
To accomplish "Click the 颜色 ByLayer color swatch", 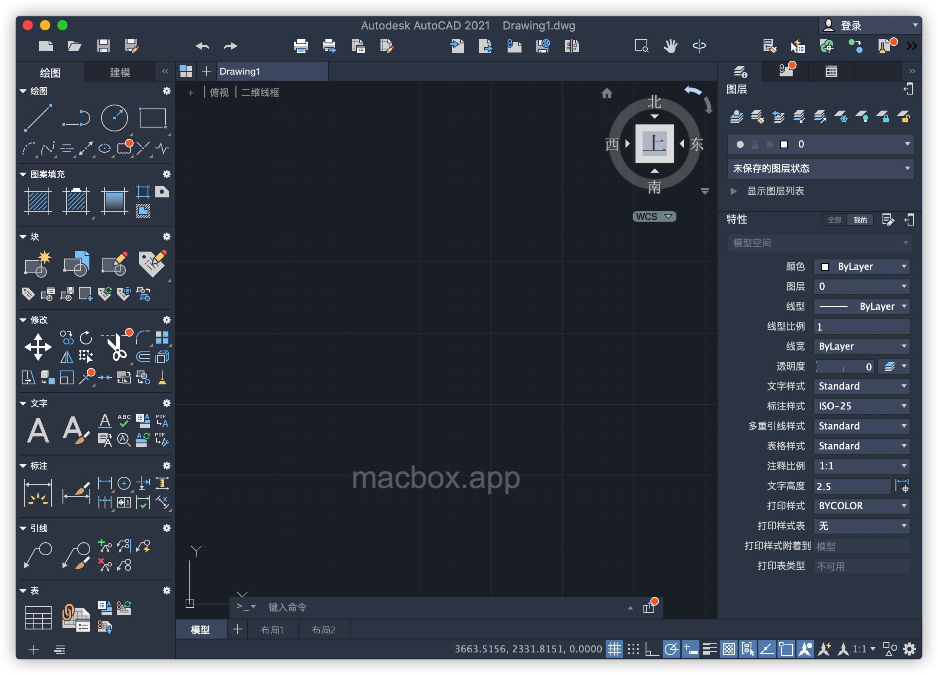I will coord(825,266).
